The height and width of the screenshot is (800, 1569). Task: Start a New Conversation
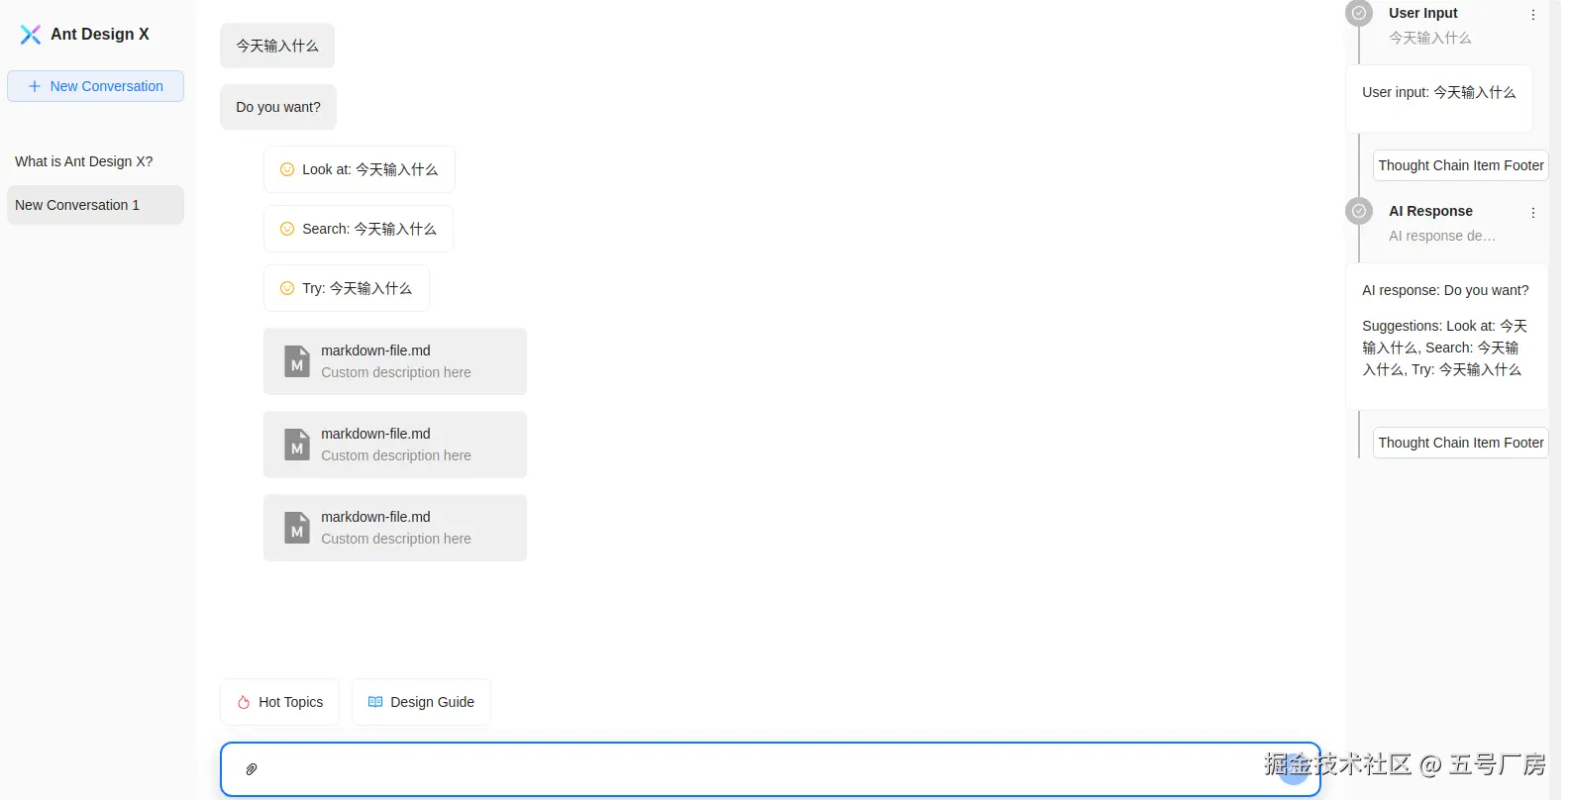[x=95, y=86]
